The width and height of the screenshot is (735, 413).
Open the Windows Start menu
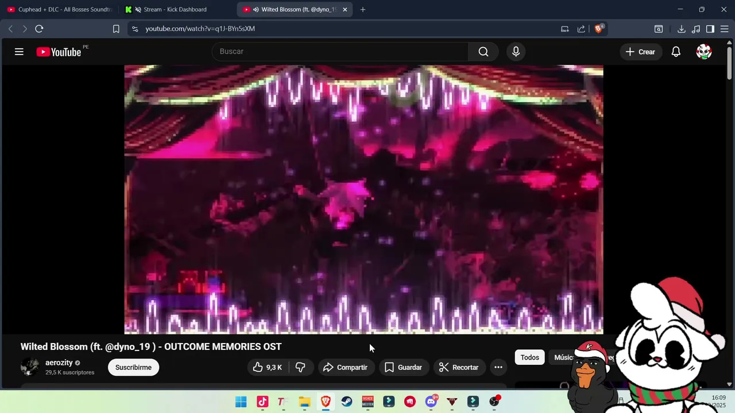point(241,402)
